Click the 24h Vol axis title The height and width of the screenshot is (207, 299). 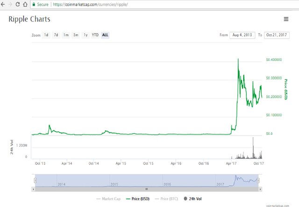12,147
